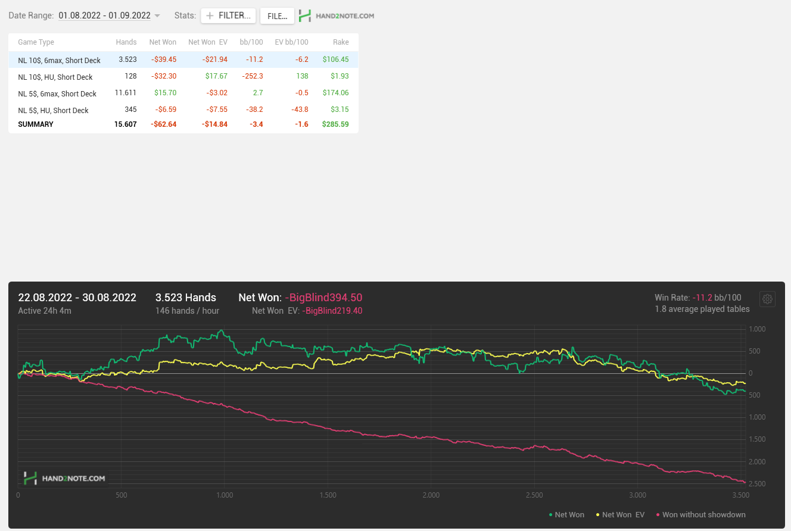
Task: Click the Hand2Note logo in the toolbar
Action: (x=337, y=15)
